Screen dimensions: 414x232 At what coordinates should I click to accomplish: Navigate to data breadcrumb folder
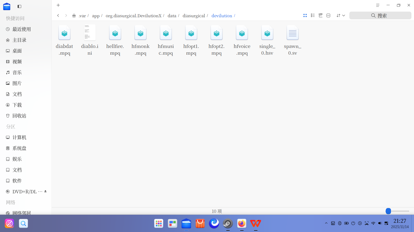click(172, 16)
